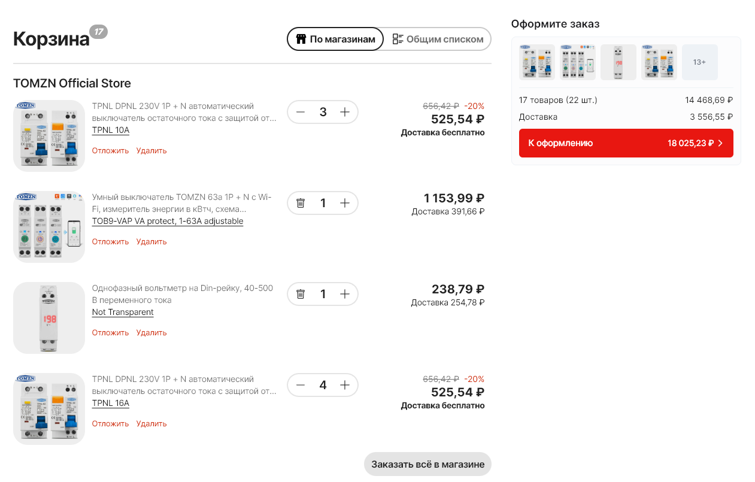Switch to 'По магазинам' view
This screenshot has width=755, height=482.
335,39
